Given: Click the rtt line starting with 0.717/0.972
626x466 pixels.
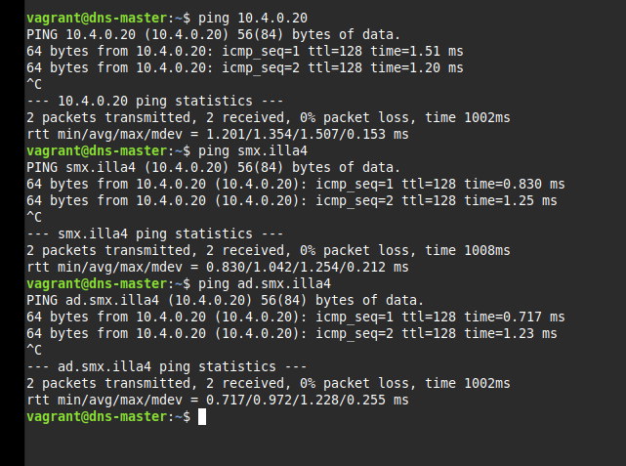Looking at the screenshot, I should [x=218, y=401].
